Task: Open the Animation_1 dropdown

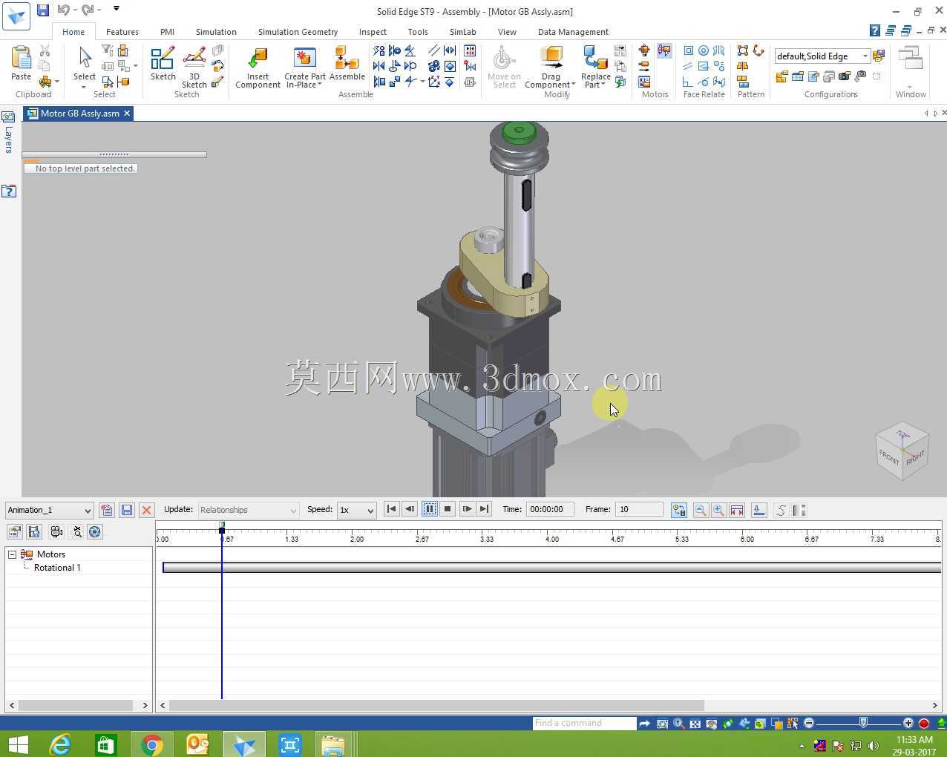Action: coord(88,511)
